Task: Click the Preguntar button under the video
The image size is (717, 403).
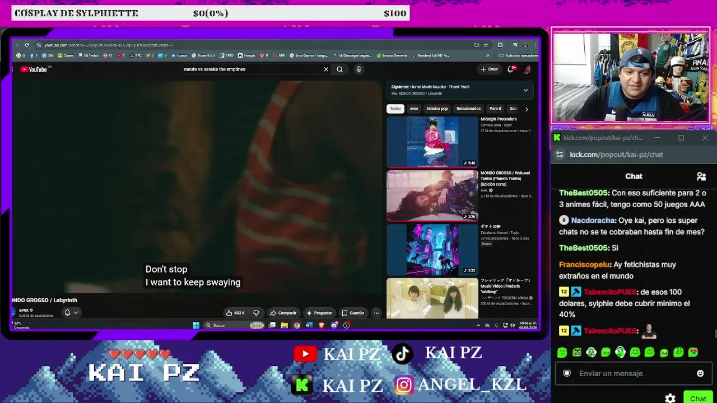Action: pos(319,313)
